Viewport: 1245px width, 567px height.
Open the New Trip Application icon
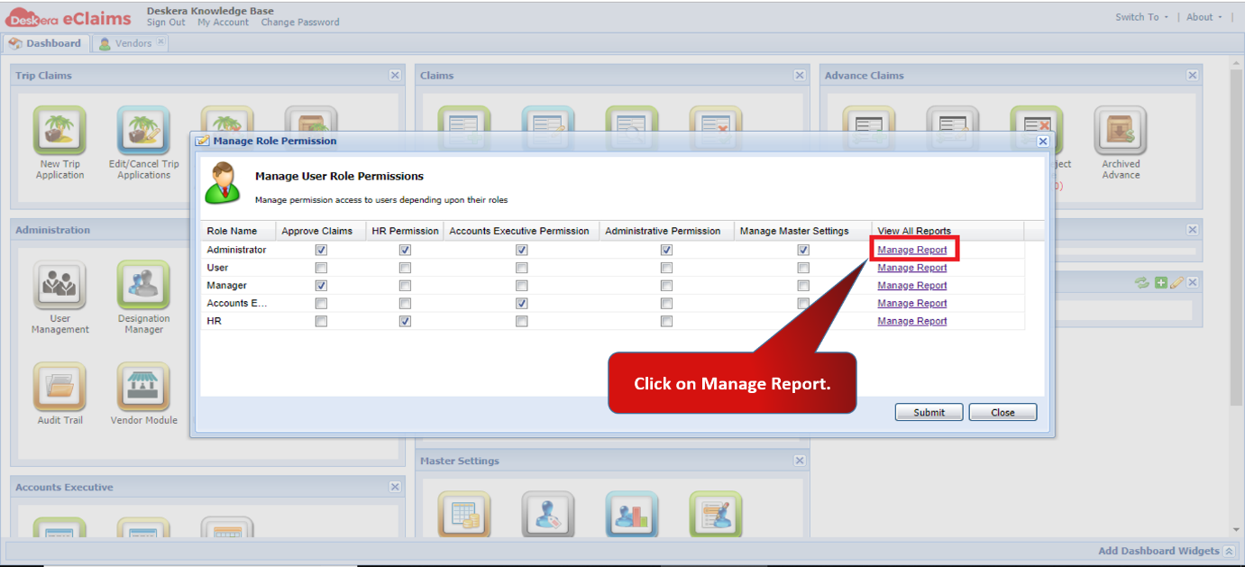[60, 131]
